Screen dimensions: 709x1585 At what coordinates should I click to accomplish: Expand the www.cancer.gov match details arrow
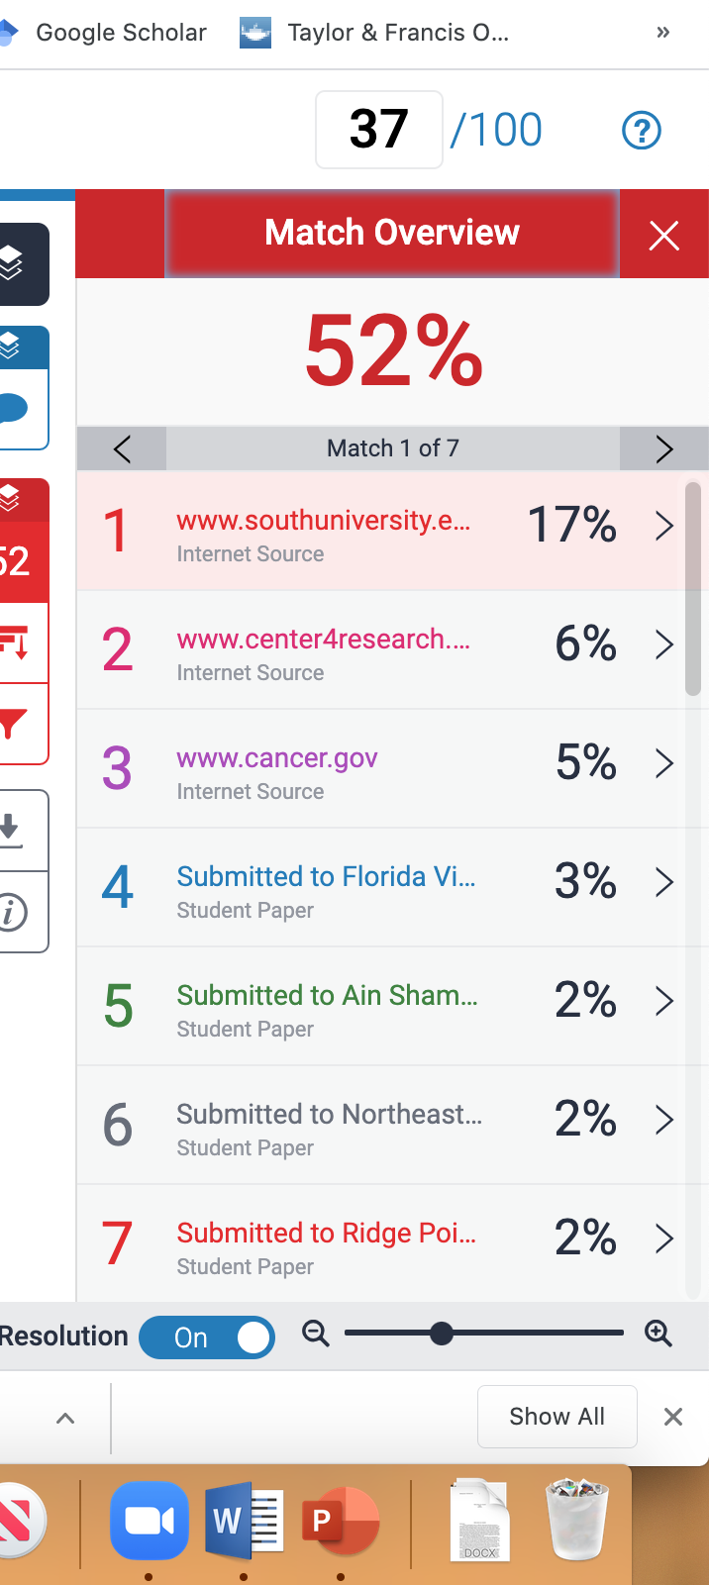pos(664,763)
